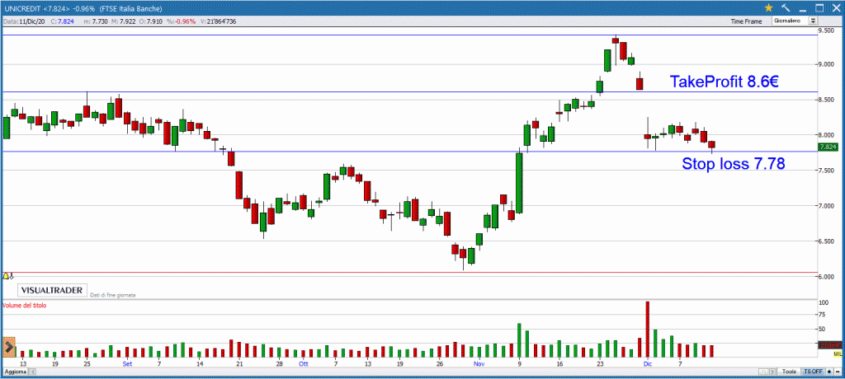
Task: Click the minus zoom-out button
Action: coord(838,372)
